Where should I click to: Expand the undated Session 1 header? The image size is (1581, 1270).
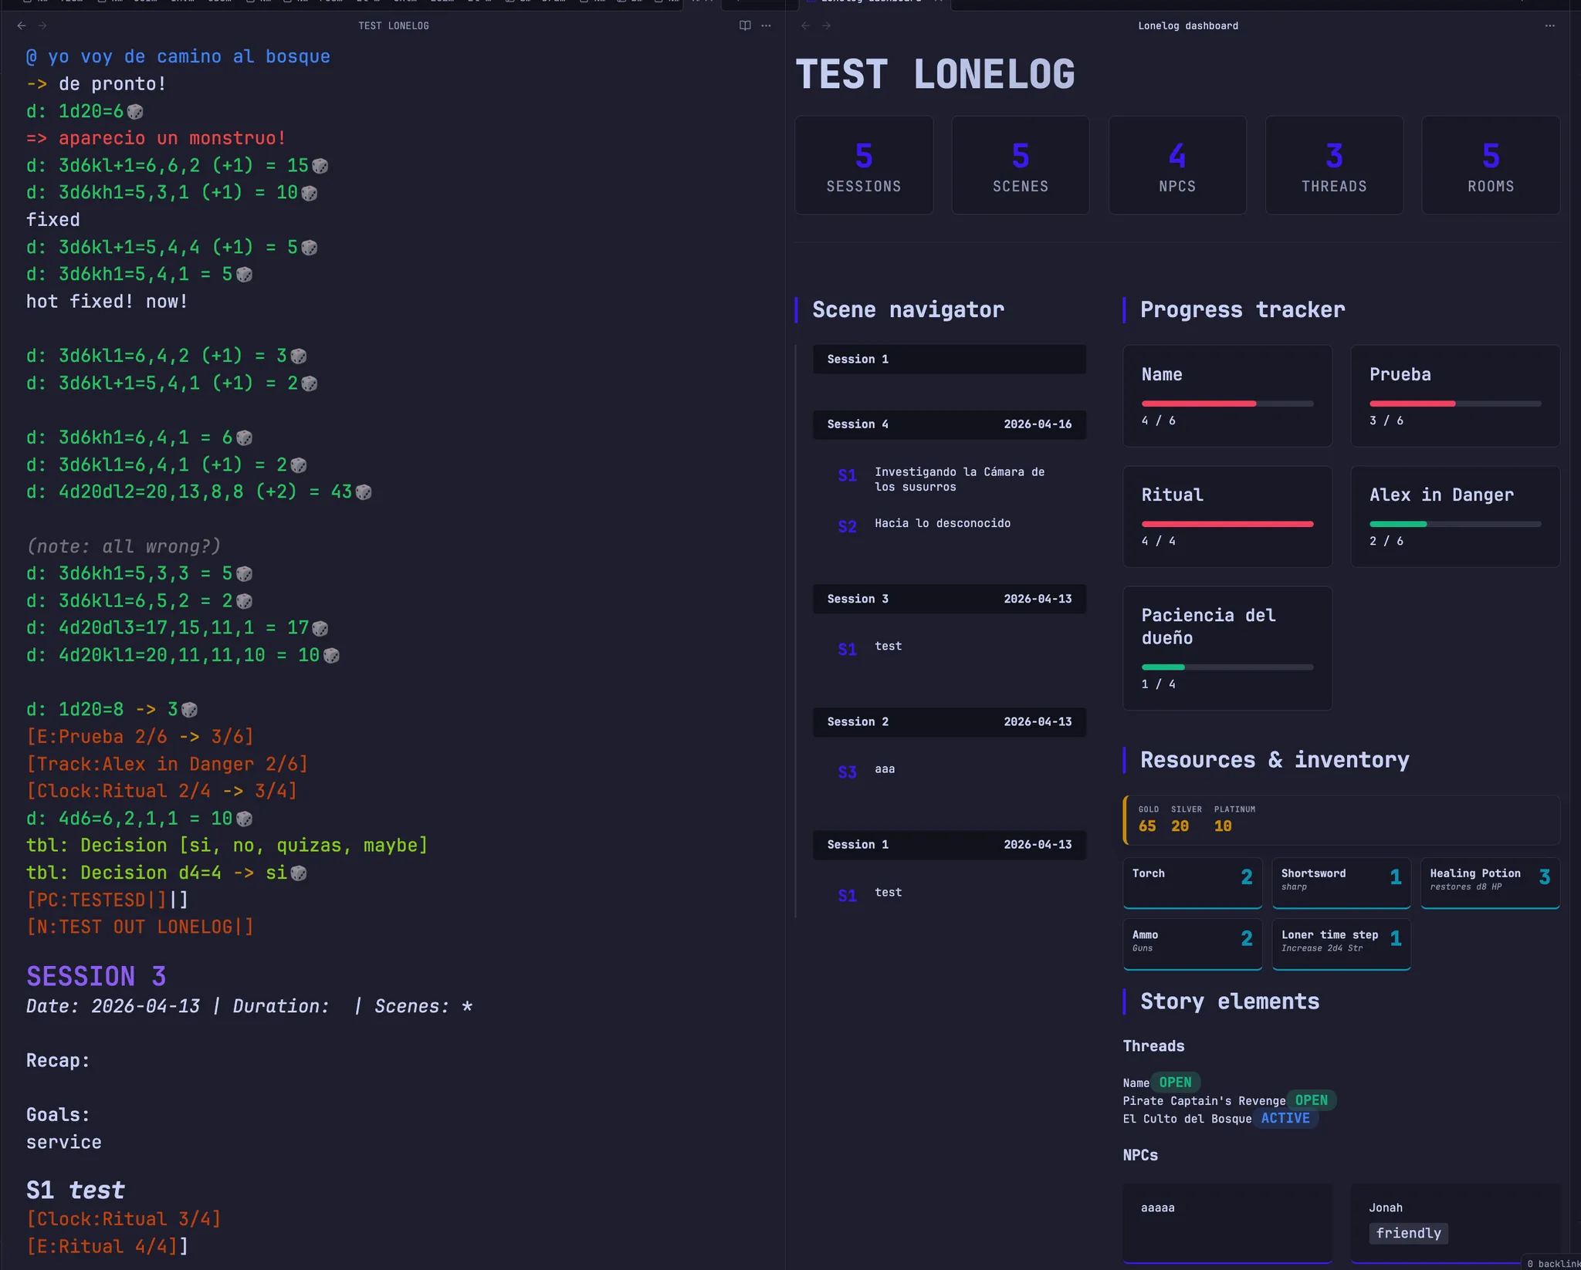click(x=950, y=360)
